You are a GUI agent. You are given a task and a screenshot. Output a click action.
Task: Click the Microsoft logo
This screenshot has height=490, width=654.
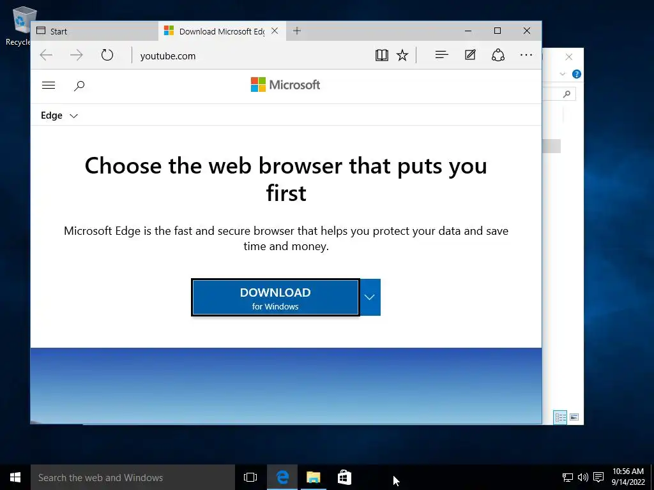[x=285, y=85]
